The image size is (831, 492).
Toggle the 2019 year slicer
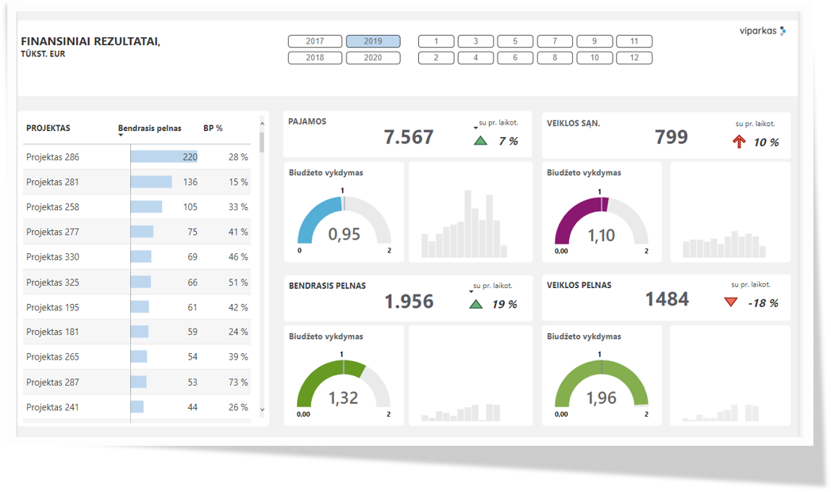point(373,41)
